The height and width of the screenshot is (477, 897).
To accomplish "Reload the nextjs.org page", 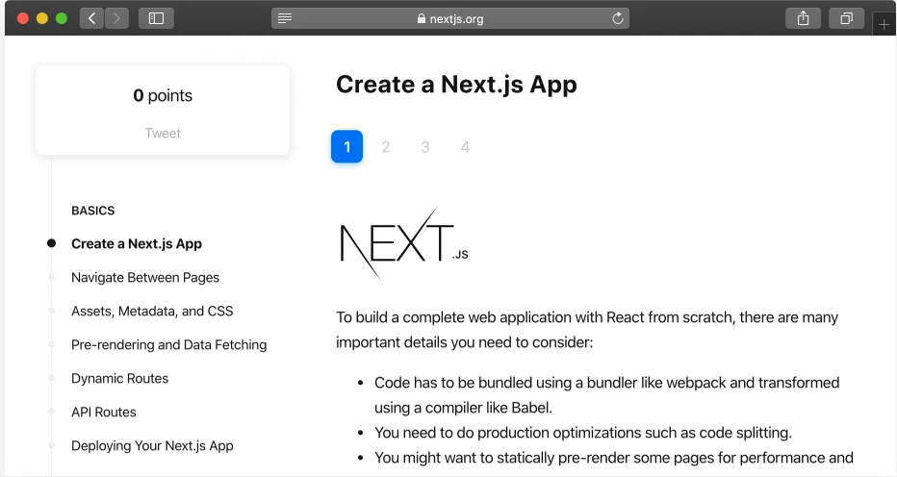I will [617, 18].
